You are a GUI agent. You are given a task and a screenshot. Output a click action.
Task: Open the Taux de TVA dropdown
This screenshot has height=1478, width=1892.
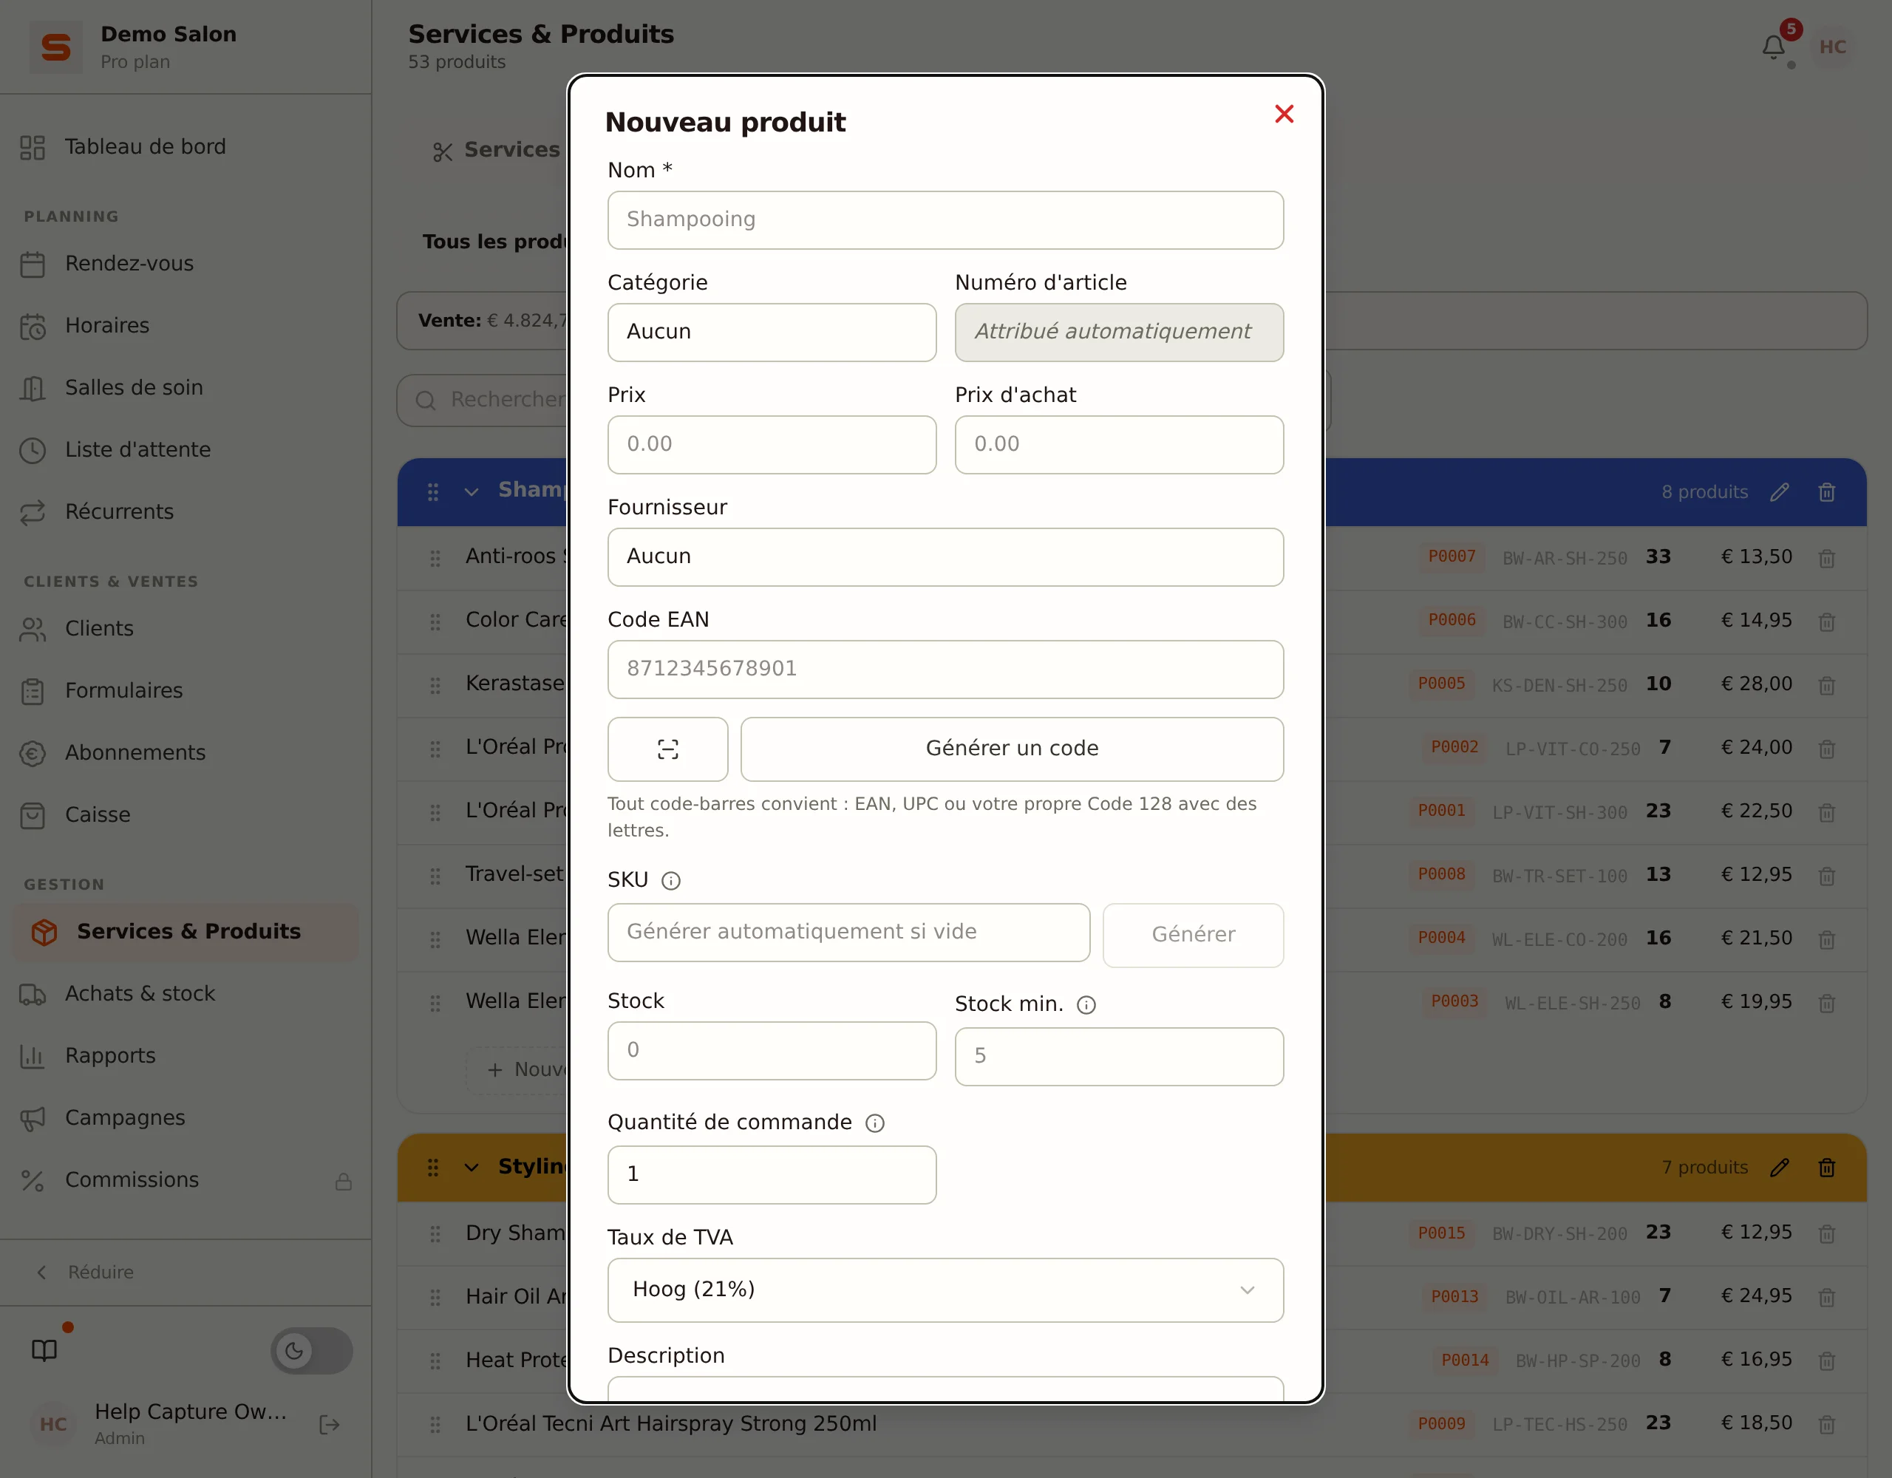coord(945,1289)
